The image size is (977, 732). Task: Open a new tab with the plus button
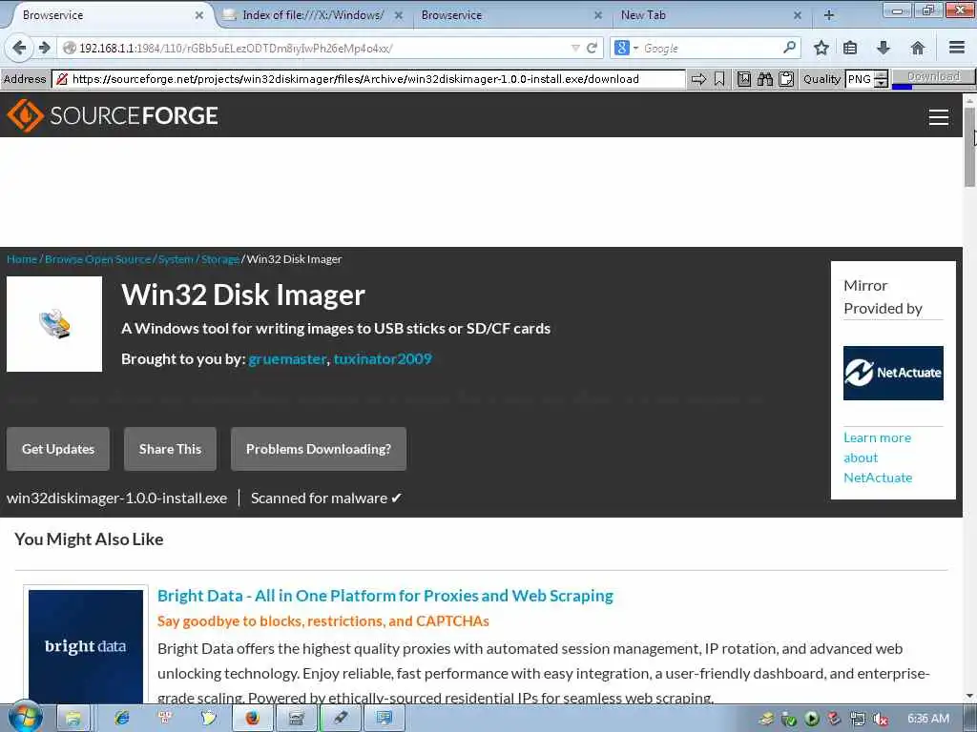(x=829, y=15)
